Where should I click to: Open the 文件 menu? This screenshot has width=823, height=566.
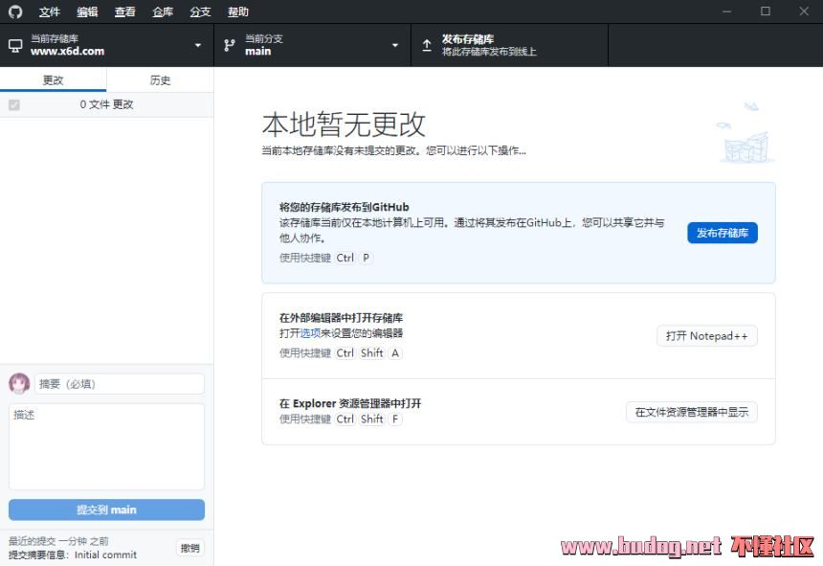pyautogui.click(x=50, y=11)
